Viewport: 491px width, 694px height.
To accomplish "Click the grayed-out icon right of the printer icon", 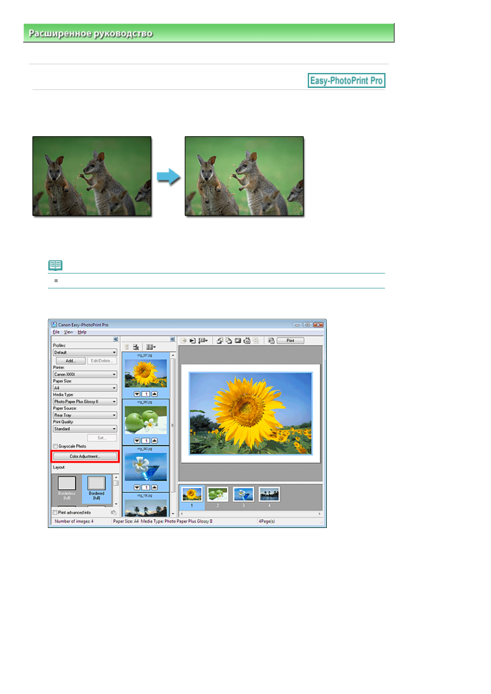I will pos(256,340).
